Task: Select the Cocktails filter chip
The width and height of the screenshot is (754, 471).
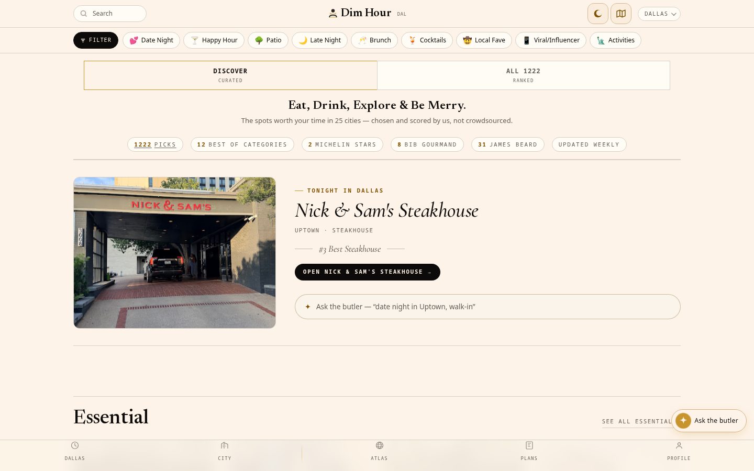Action: click(427, 40)
